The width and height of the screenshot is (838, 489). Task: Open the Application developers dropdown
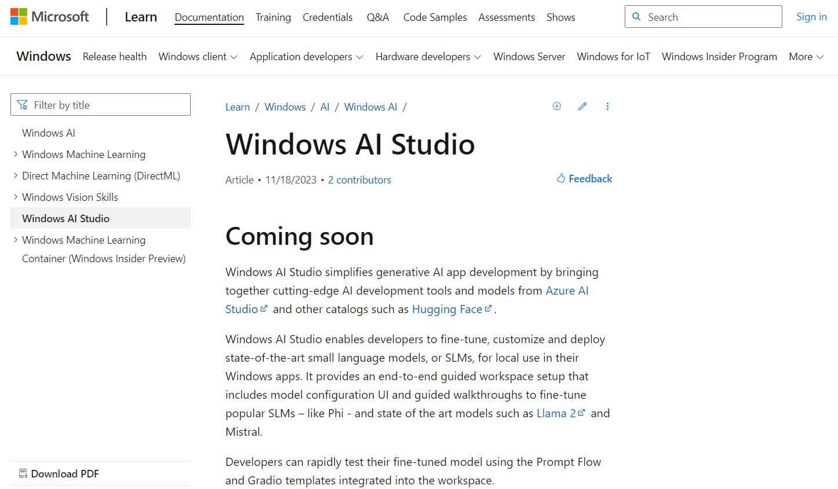306,56
